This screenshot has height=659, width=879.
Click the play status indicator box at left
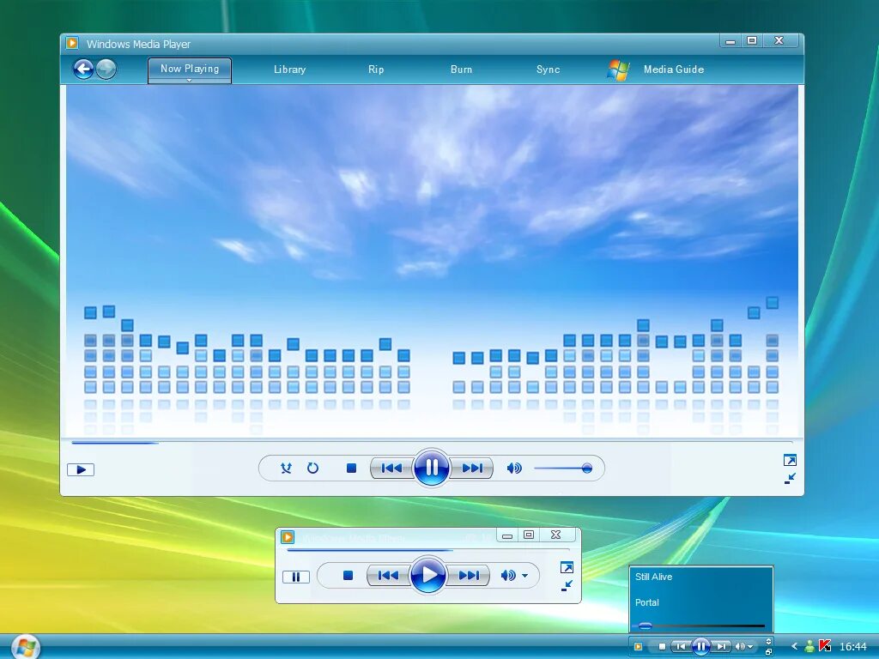[81, 469]
